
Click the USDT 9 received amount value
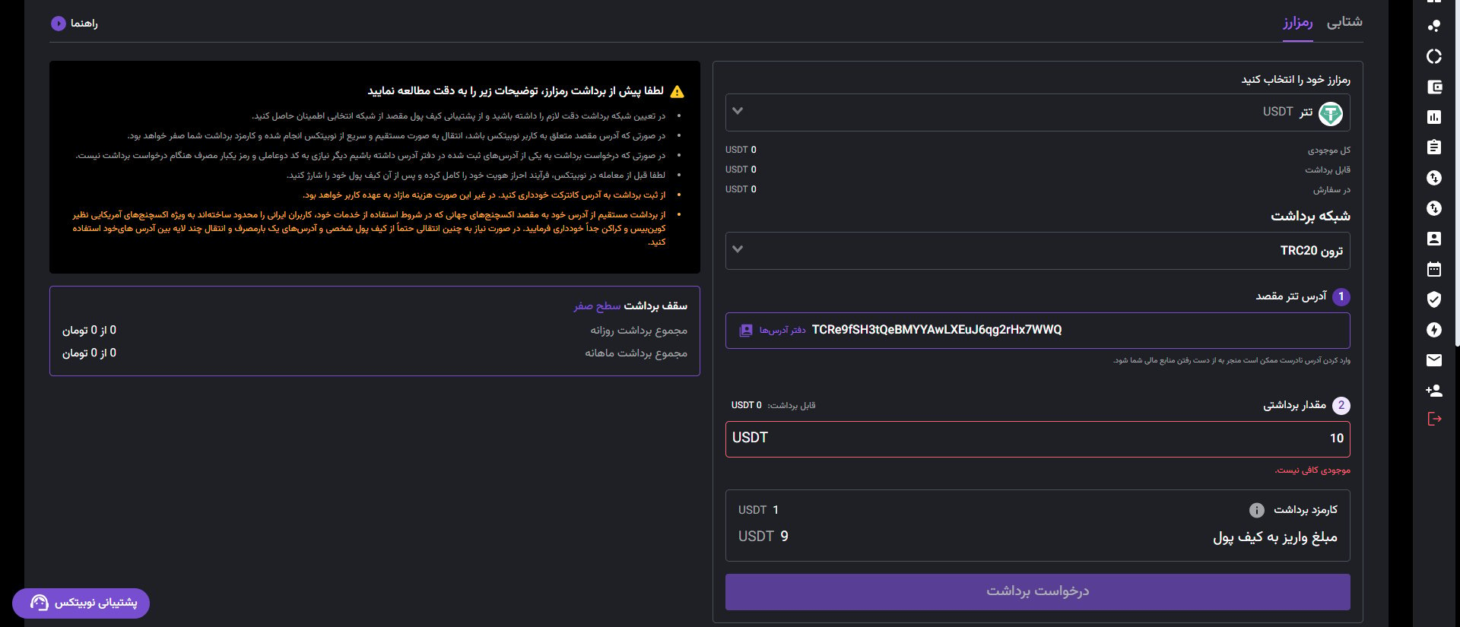click(763, 537)
